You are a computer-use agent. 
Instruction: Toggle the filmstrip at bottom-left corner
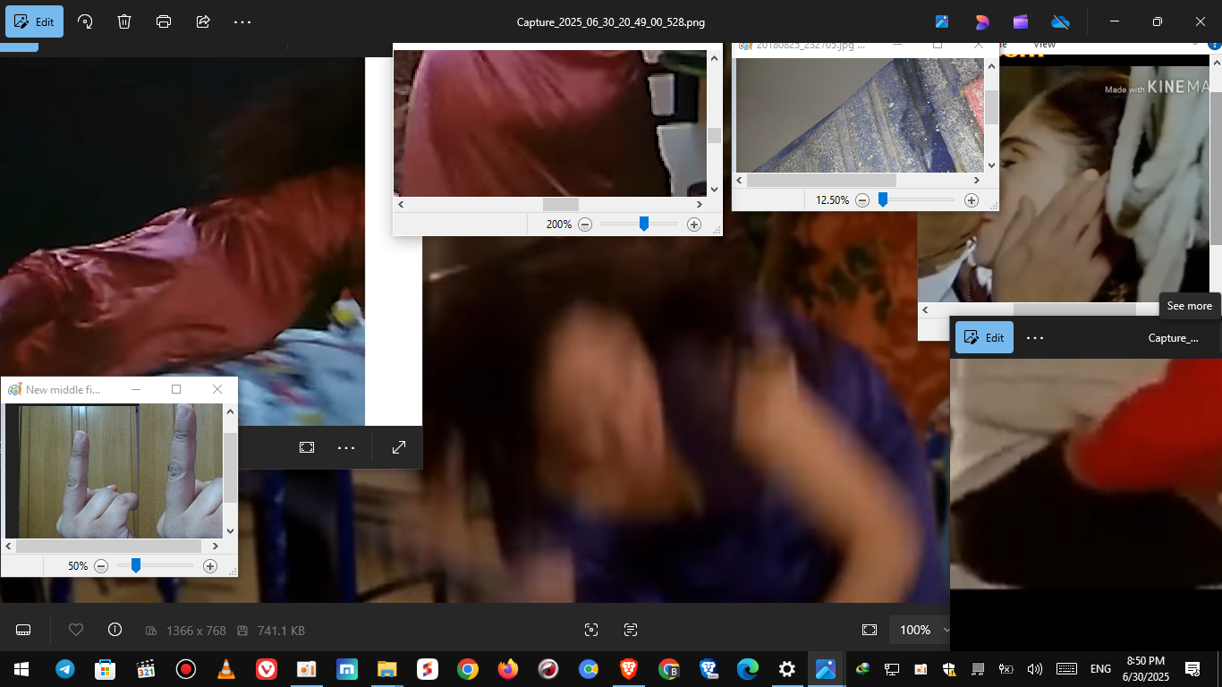(24, 630)
